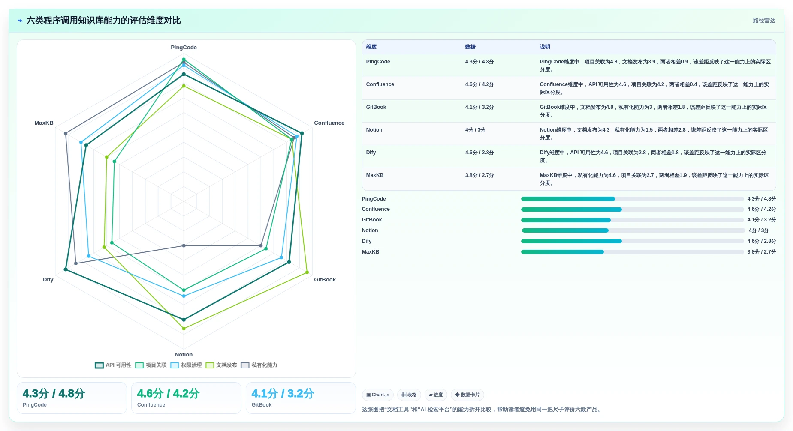793x431 pixels.
Task: Click the PingCode label in progress list
Action: (374, 199)
